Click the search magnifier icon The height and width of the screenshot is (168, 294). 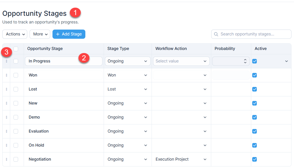click(216, 34)
